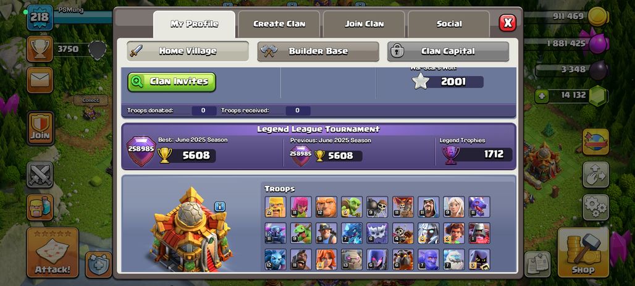Open the crossed swords battle log icon
Screen dimensions: 635x286
tap(40, 175)
